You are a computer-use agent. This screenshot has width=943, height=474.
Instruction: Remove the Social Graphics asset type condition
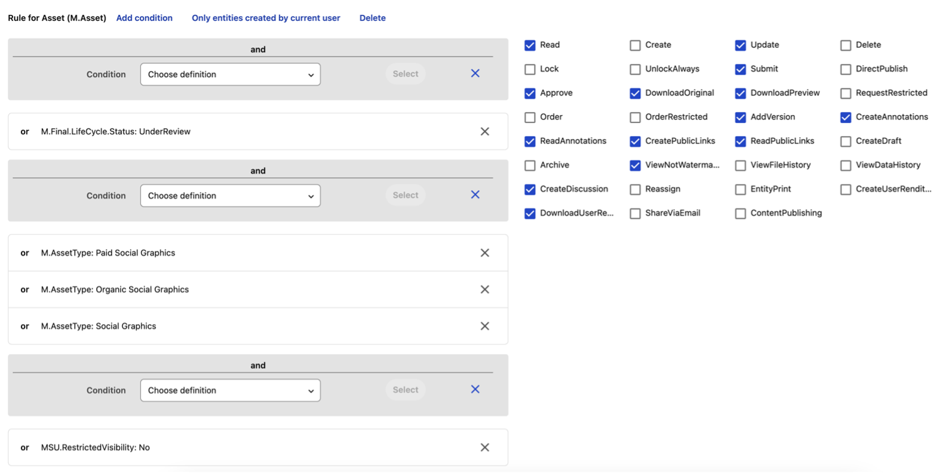tap(484, 326)
